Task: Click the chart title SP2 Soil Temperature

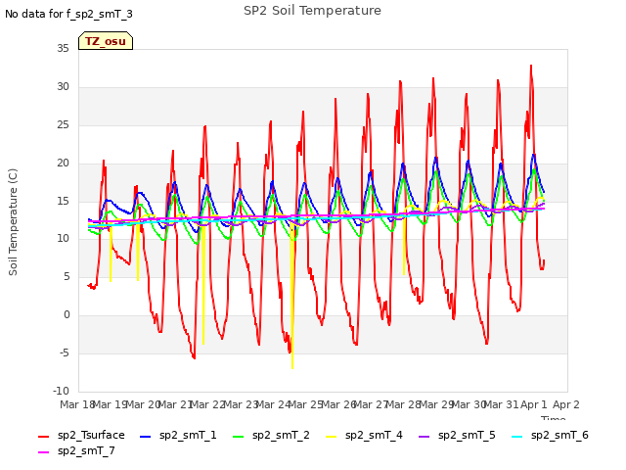Action: tap(313, 11)
